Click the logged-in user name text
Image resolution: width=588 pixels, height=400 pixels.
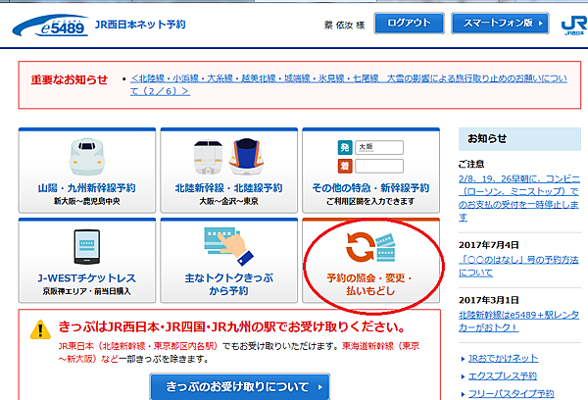(x=344, y=25)
